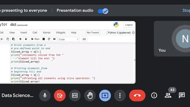Viewport: 190px width, 107px height.
Task: Click the notebook vertical scrollbar thumb
Action: [x=134, y=60]
